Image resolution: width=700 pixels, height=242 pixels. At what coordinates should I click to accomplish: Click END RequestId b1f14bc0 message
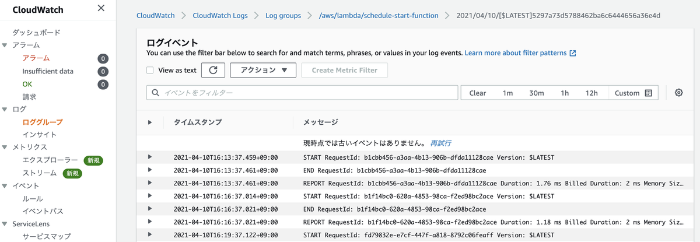tap(395, 209)
